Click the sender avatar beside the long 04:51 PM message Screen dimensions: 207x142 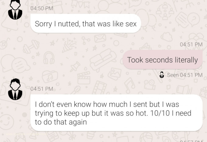(x=15, y=89)
